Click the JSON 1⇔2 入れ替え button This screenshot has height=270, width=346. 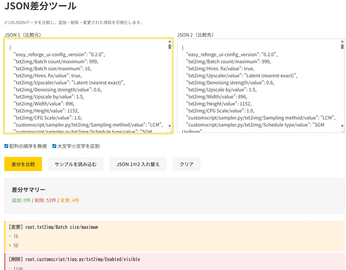(138, 164)
